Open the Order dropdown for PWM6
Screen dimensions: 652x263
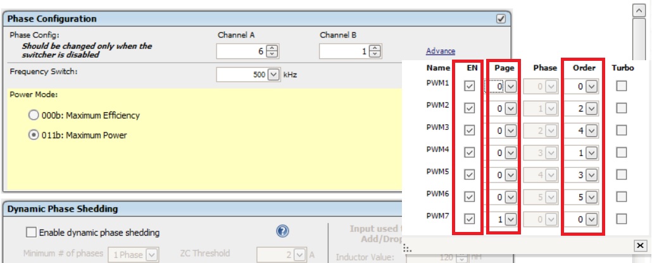tap(591, 197)
